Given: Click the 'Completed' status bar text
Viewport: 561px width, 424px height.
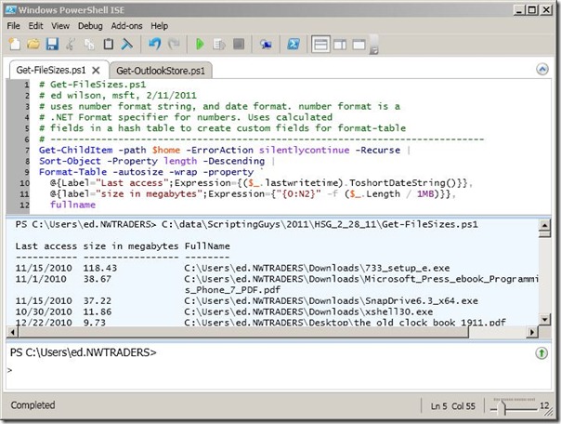Looking at the screenshot, I should [x=33, y=405].
